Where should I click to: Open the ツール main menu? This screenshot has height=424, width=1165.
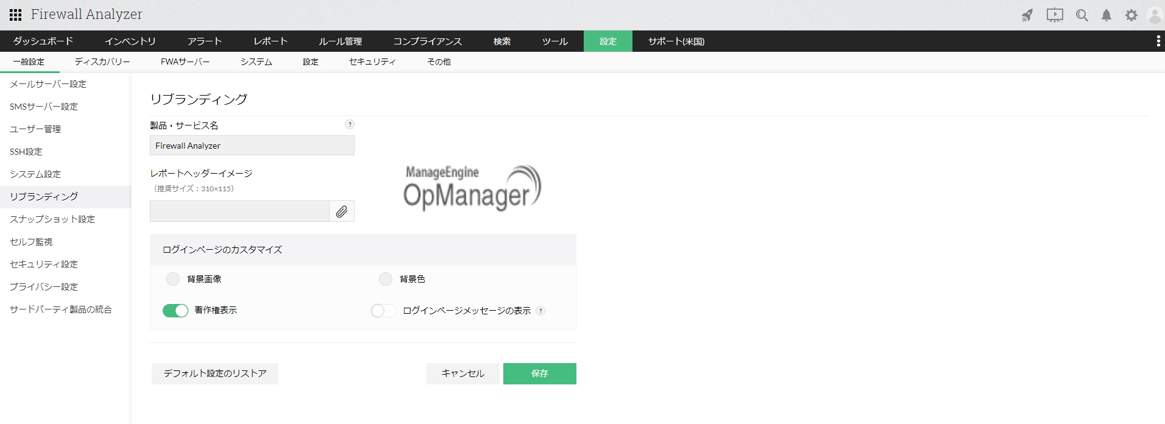555,41
